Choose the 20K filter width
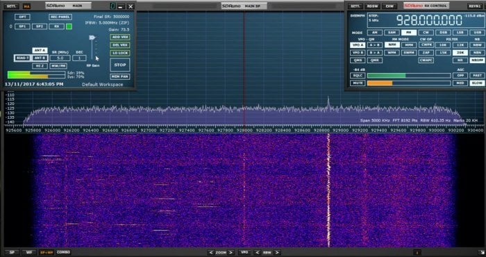Screen dimensions: 486x257 pyautogui.click(x=460, y=53)
